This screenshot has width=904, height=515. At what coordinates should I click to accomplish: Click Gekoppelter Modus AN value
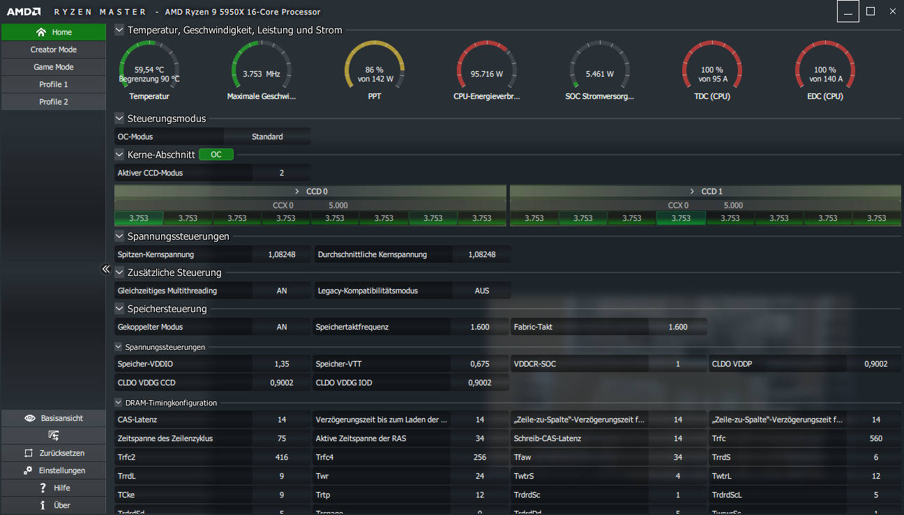pos(282,327)
